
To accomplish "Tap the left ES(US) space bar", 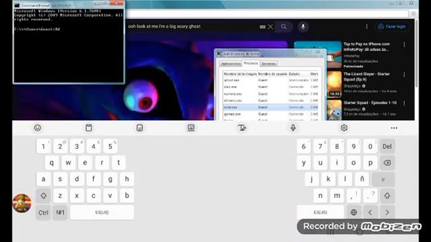I will point(102,212).
